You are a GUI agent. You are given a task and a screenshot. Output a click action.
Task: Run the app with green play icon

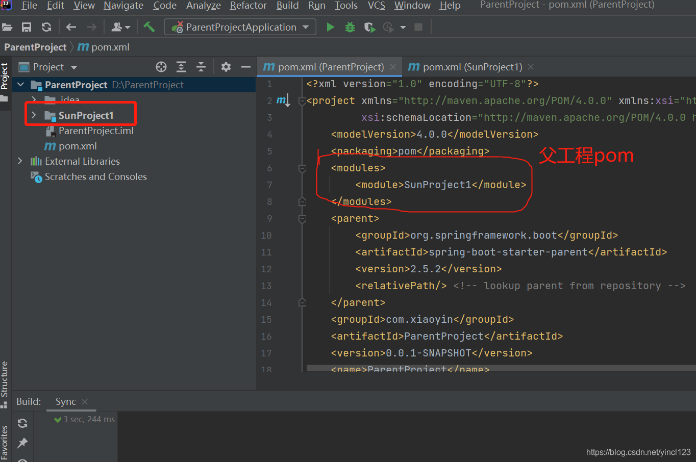331,27
